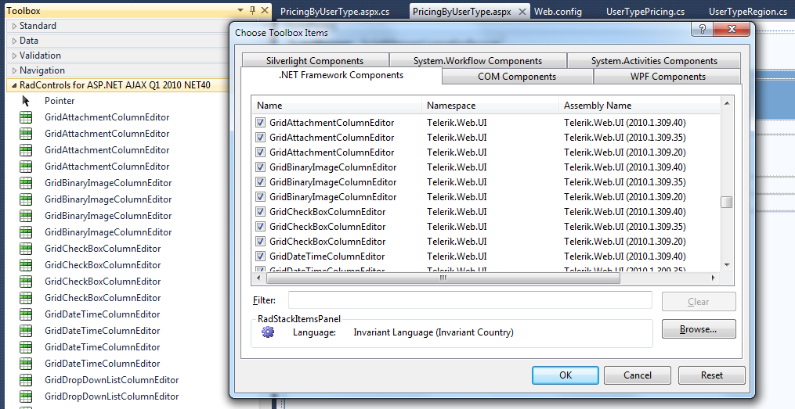Image resolution: width=795 pixels, height=409 pixels.
Task: Click the vertical scrollbar thumb in the components list
Action: pyautogui.click(x=727, y=202)
